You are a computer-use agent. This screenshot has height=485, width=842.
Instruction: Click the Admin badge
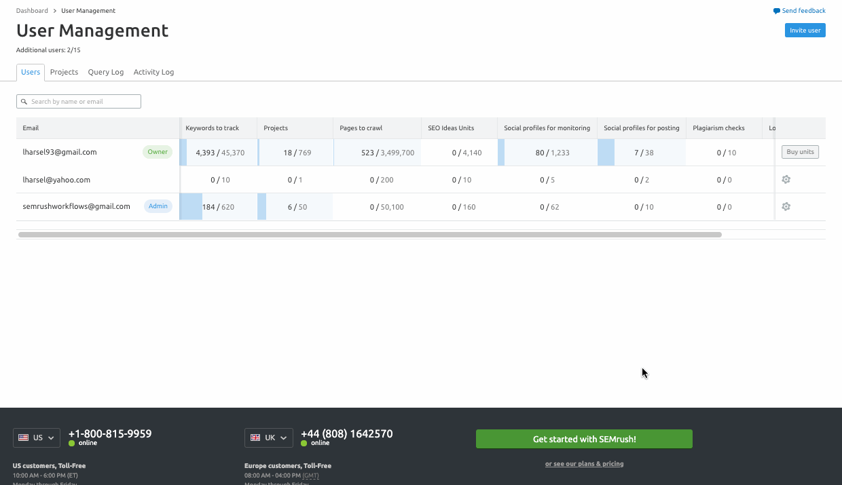tap(158, 206)
